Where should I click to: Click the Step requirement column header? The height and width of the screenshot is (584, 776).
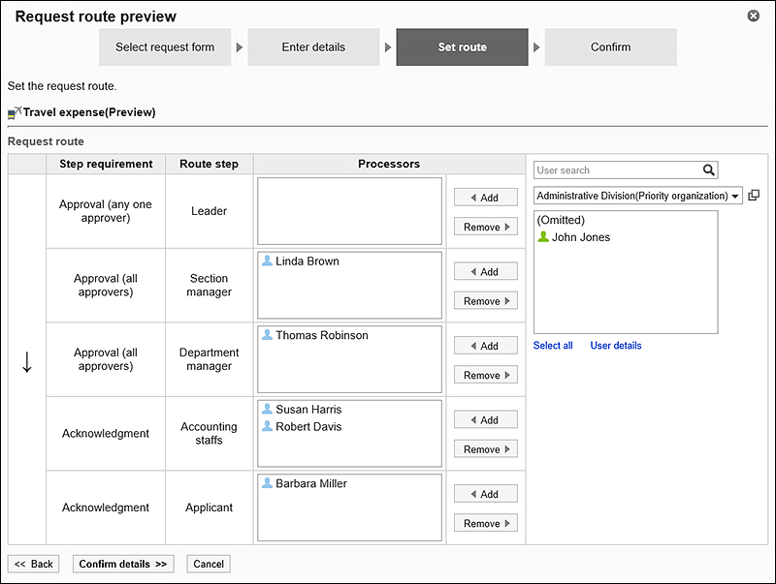[x=106, y=164]
